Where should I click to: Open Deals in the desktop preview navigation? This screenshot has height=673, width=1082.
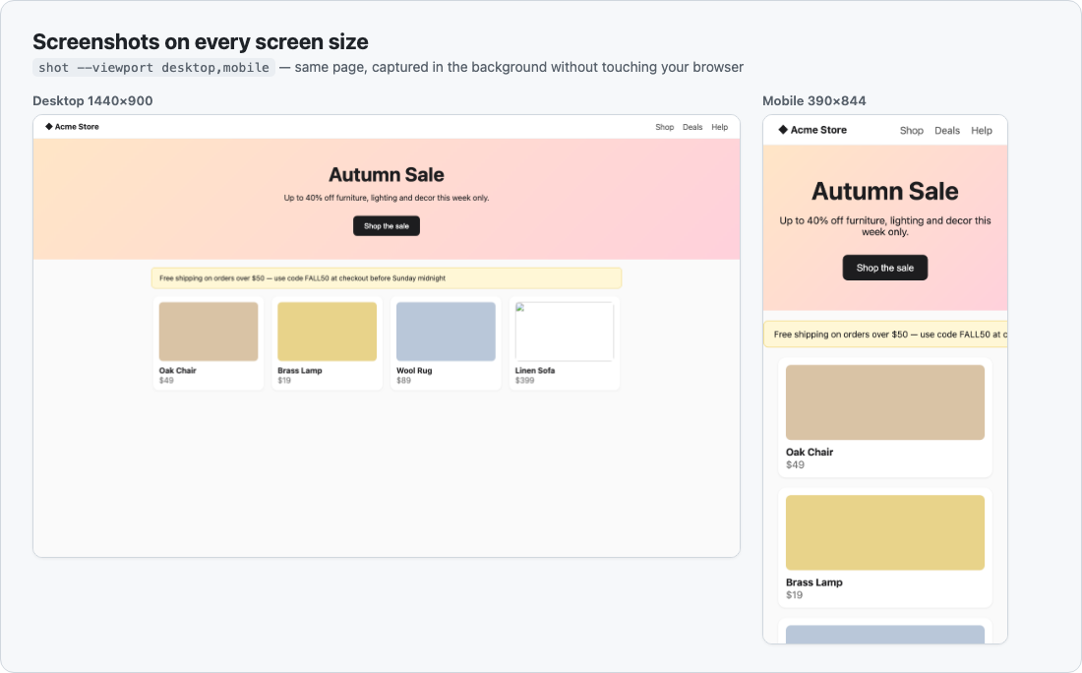tap(692, 127)
